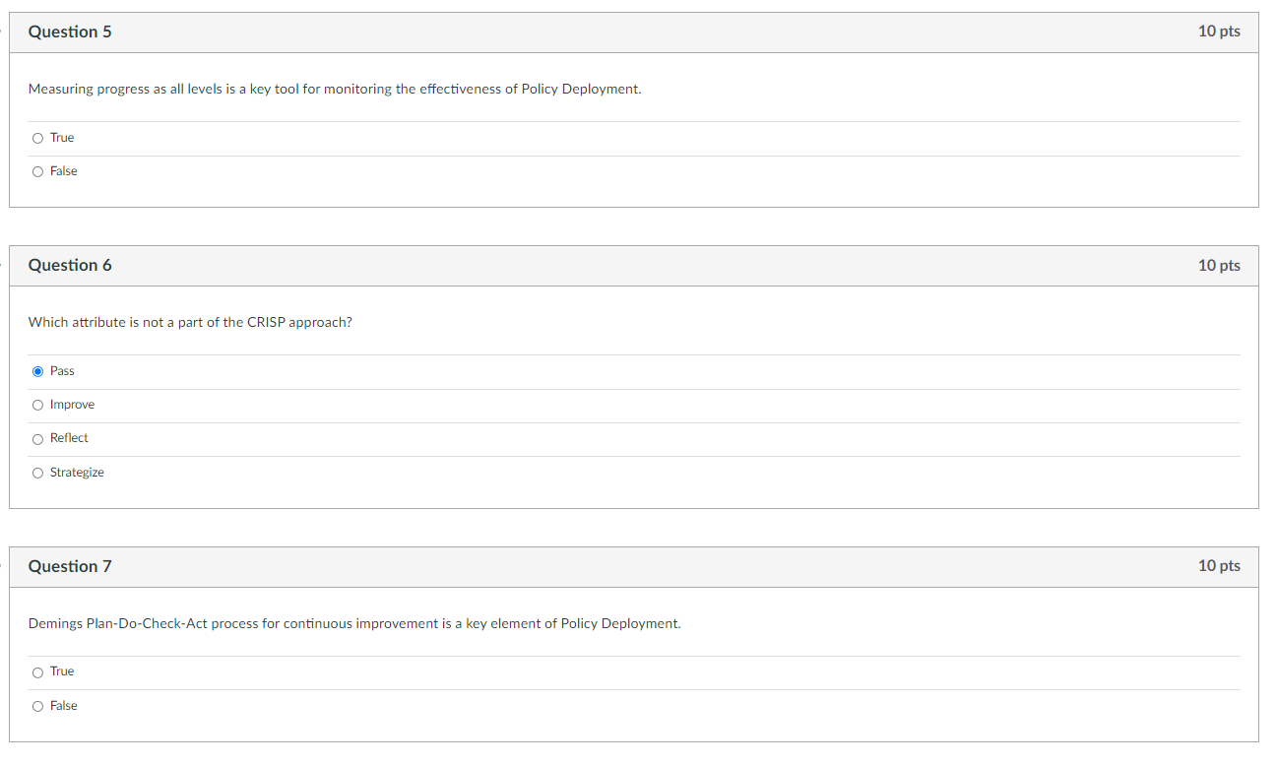Click the 10 pts label on Question 5
Image resolution: width=1277 pixels, height=765 pixels.
1219,32
